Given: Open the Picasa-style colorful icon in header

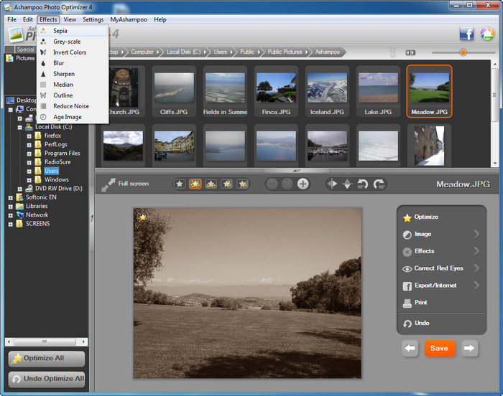Looking at the screenshot, I should pos(487,34).
